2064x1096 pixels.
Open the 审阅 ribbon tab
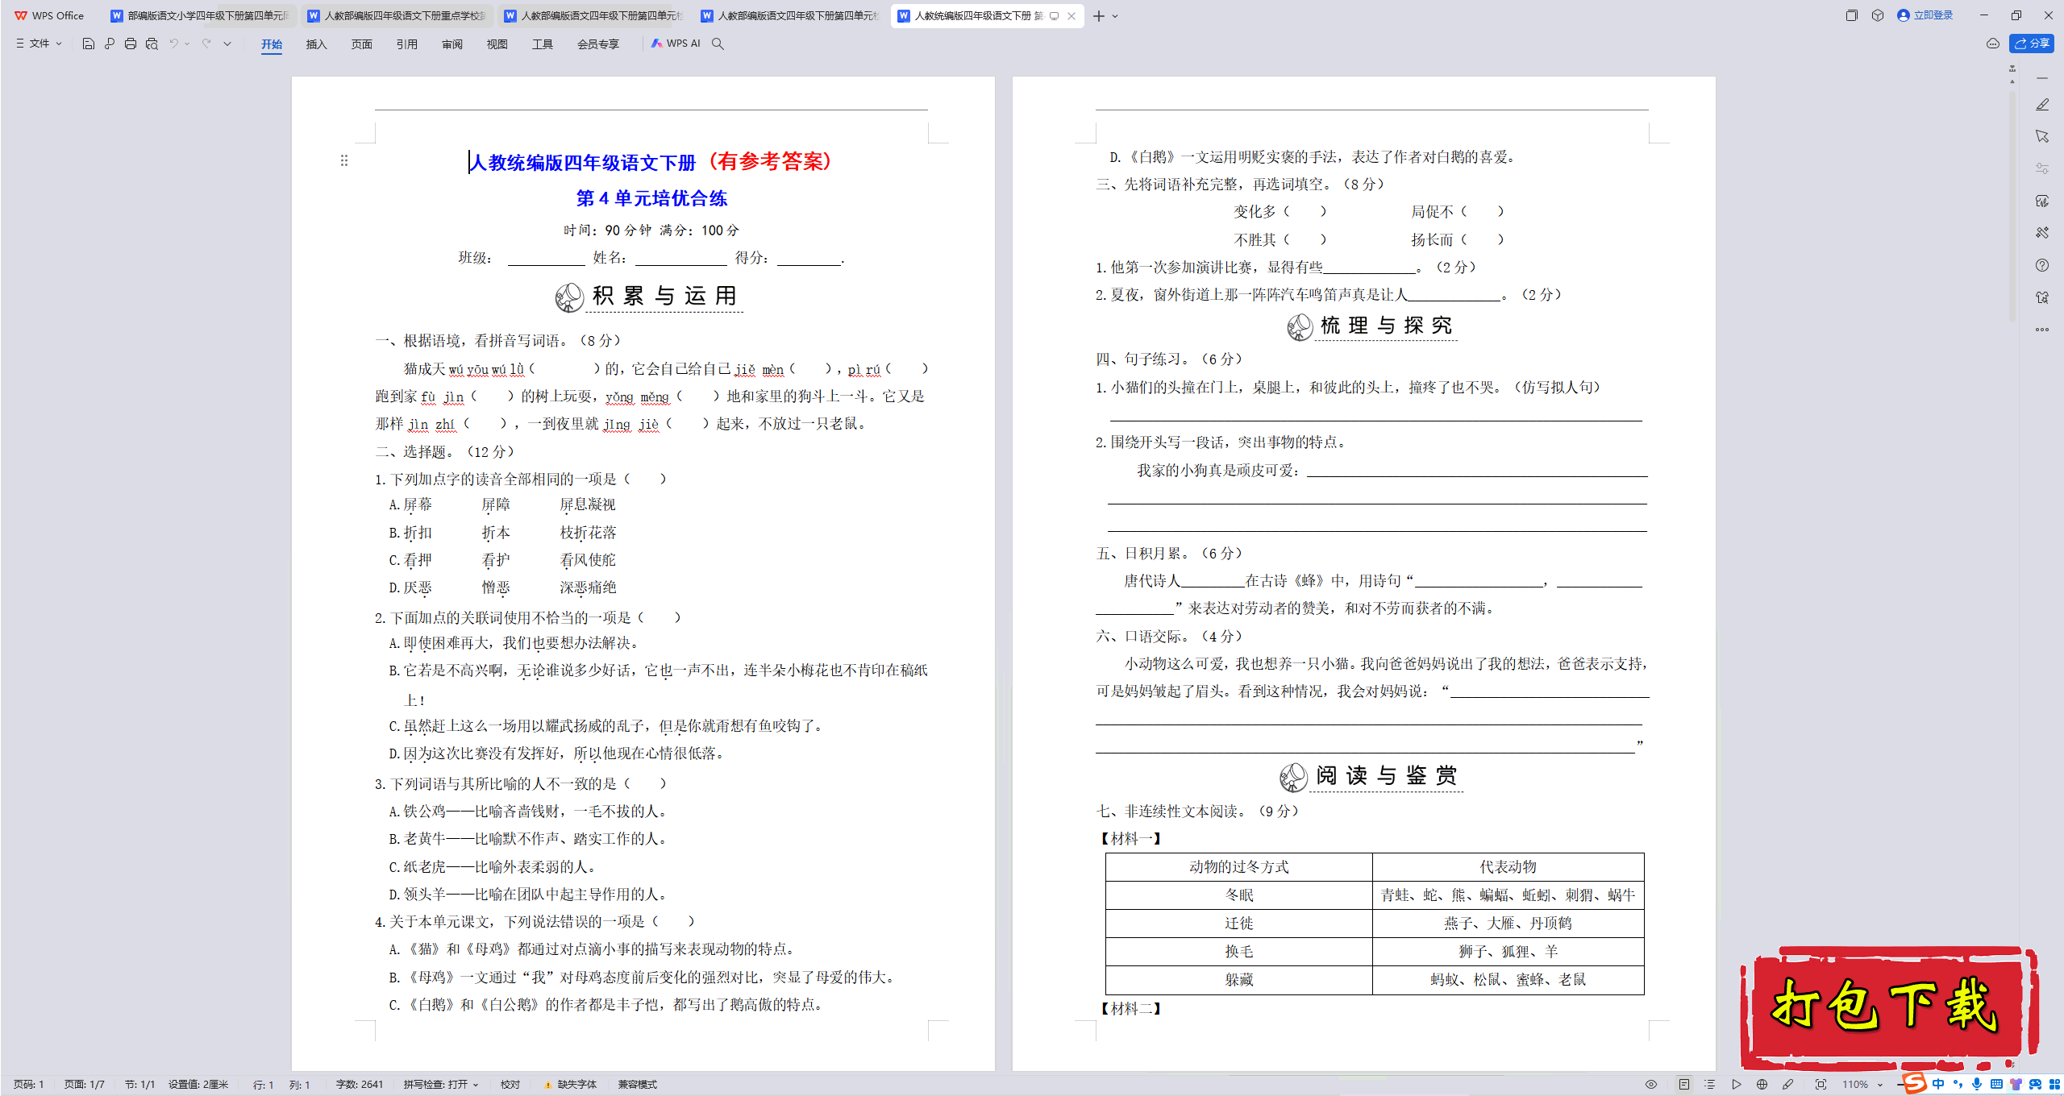[452, 44]
